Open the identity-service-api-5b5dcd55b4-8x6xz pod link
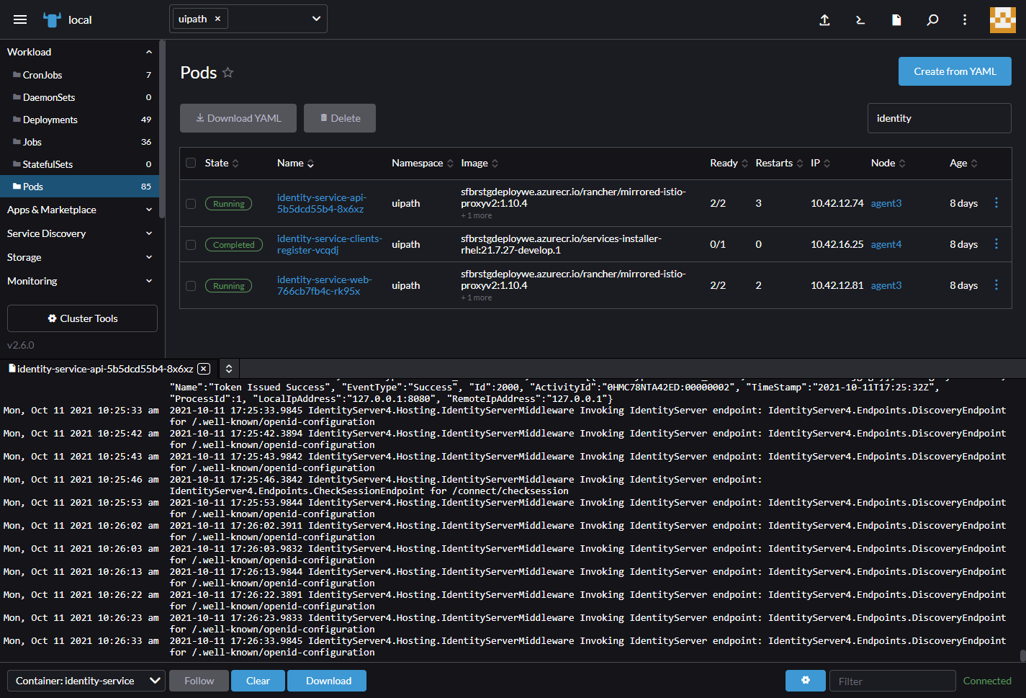This screenshot has width=1026, height=698. pos(322,203)
